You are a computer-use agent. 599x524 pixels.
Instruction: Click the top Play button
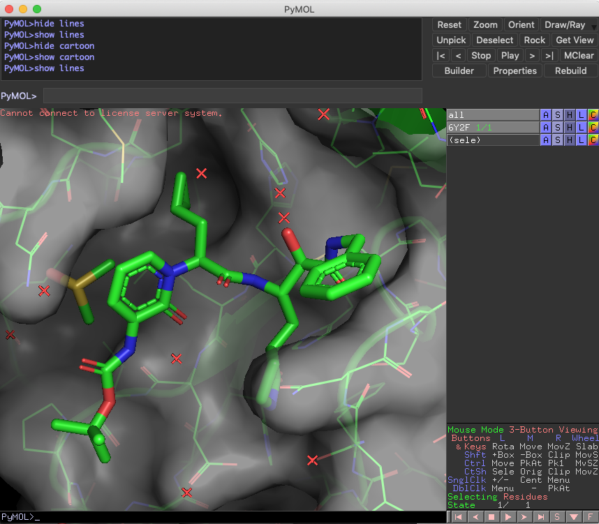[x=510, y=55]
